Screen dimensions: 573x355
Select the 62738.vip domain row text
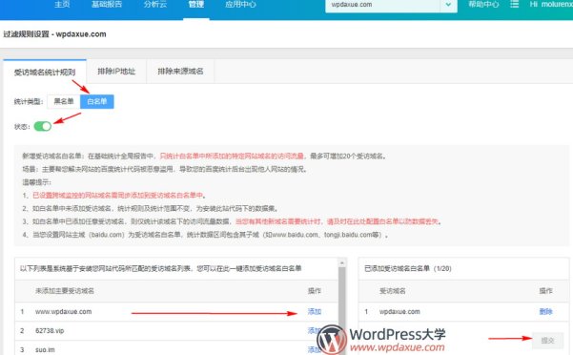[50, 330]
